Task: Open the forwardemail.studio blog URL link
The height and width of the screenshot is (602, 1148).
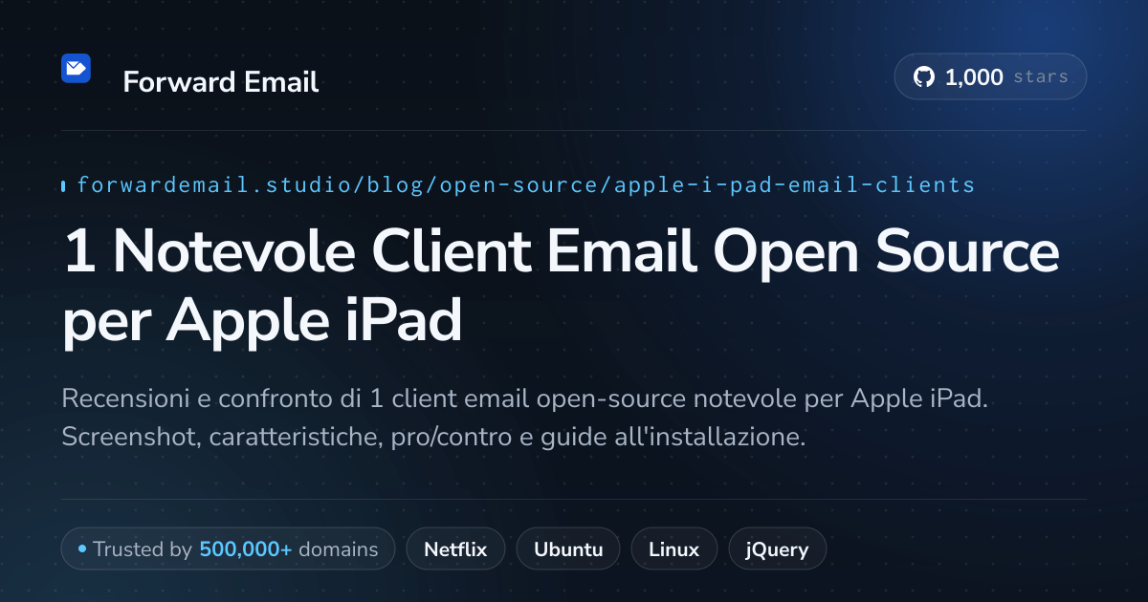Action: tap(525, 184)
